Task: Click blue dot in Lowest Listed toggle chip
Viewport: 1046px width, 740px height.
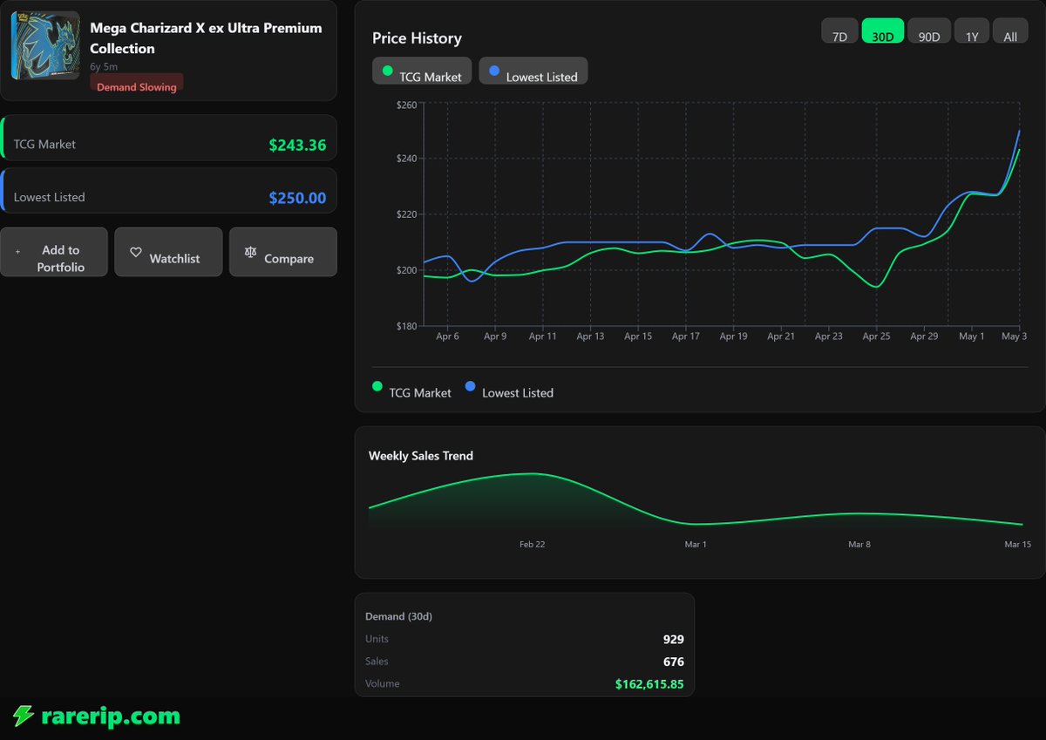Action: [494, 70]
